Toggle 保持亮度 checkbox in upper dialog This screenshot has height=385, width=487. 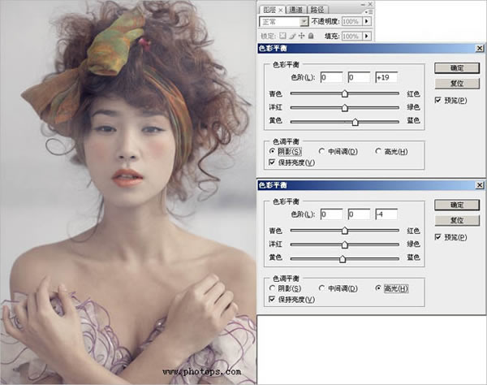pos(272,162)
